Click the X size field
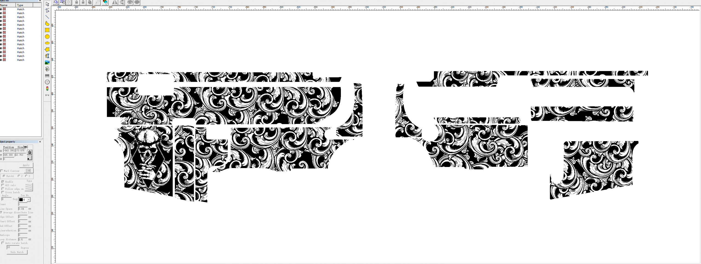Image resolution: width=701 pixels, height=264 pixels. pyautogui.click(x=20, y=151)
